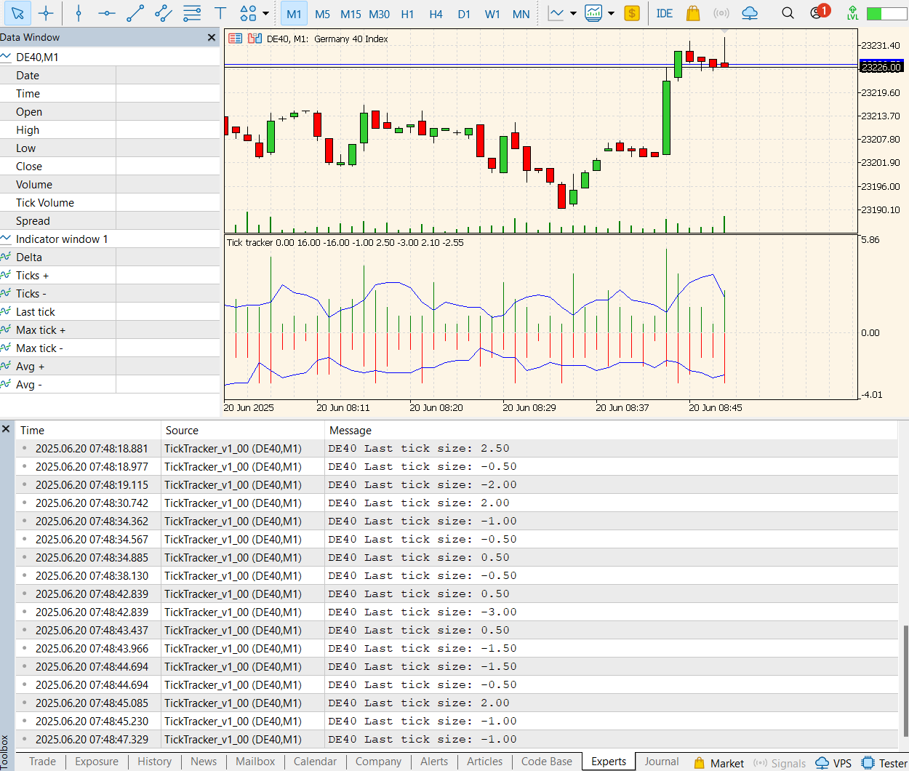Close the Data Window panel

coord(212,37)
